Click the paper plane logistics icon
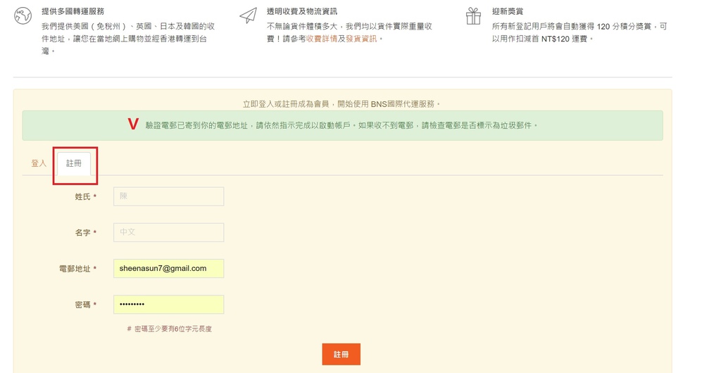The width and height of the screenshot is (721, 373). pos(248,16)
